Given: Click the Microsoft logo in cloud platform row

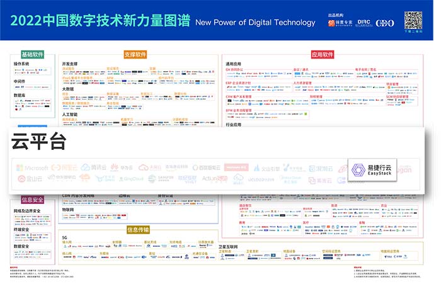Looking at the screenshot, I should click(x=32, y=168).
